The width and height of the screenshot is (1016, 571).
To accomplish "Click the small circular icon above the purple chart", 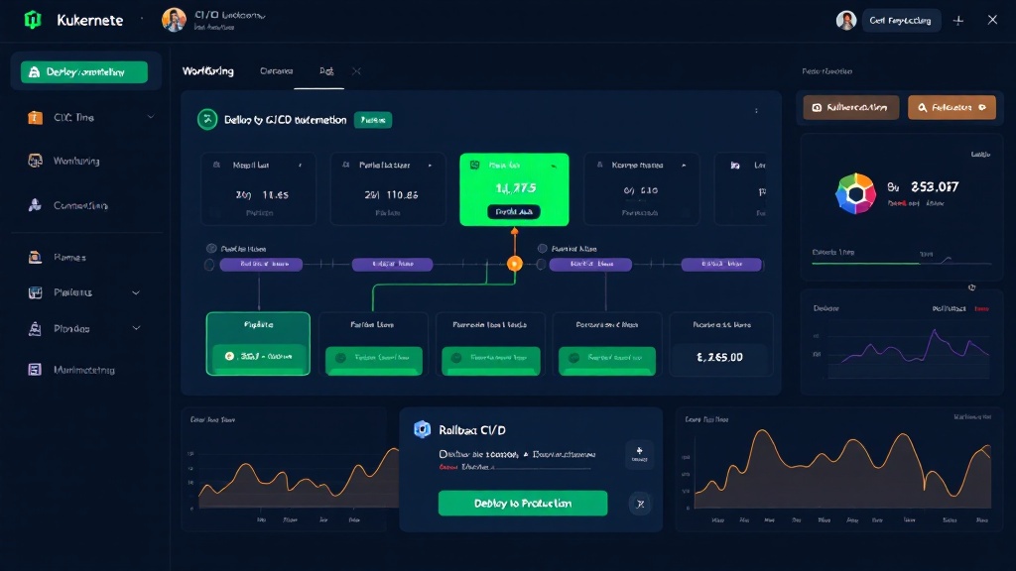I will (971, 287).
